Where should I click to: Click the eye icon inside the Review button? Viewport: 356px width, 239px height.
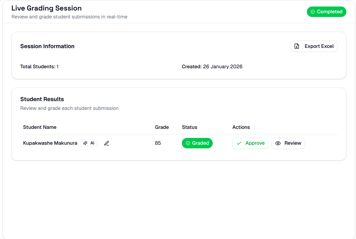[x=278, y=143]
